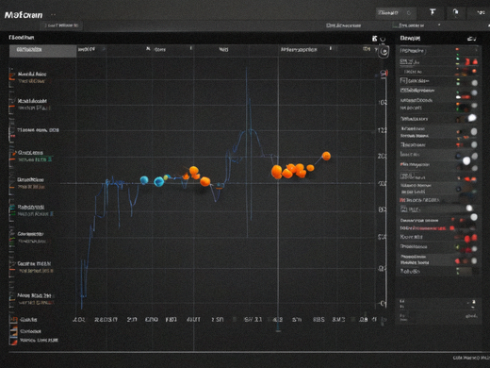
Task: Select the center column header tab above the chart
Action: [x=223, y=50]
